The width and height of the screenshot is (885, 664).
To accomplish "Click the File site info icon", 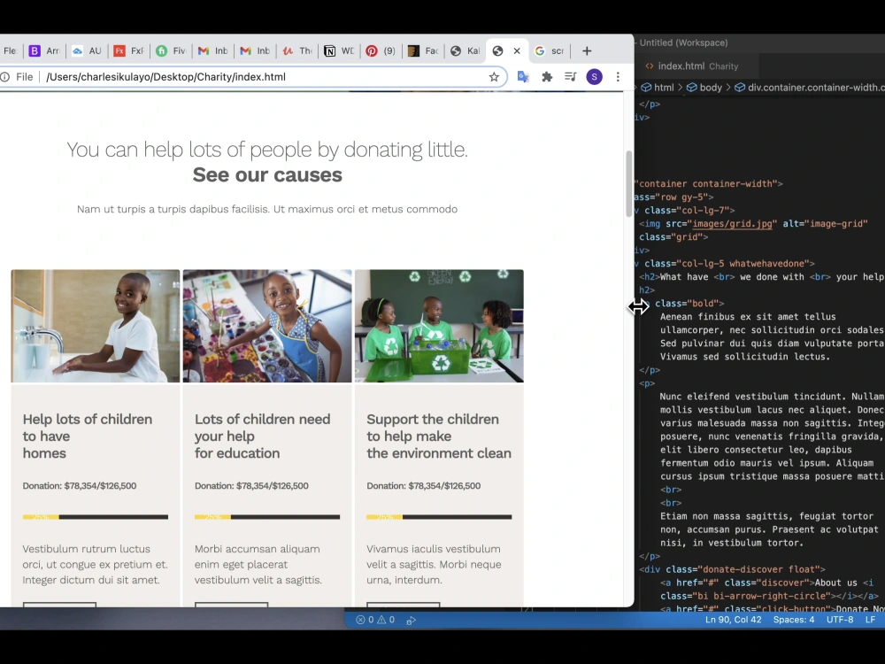I will click(5, 77).
